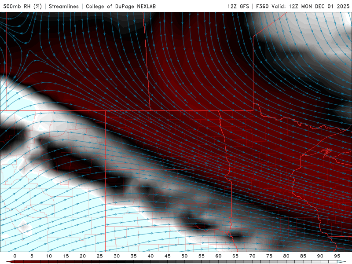Screen dimensions: 352x264
Task: Click the color bar label "45"
Action: click(x=168, y=256)
